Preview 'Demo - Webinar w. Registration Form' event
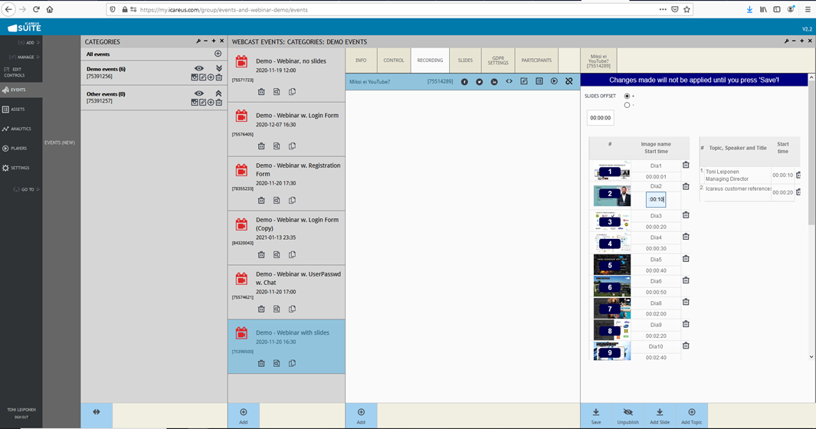Viewport: 816px width, 429px height. coord(277,201)
